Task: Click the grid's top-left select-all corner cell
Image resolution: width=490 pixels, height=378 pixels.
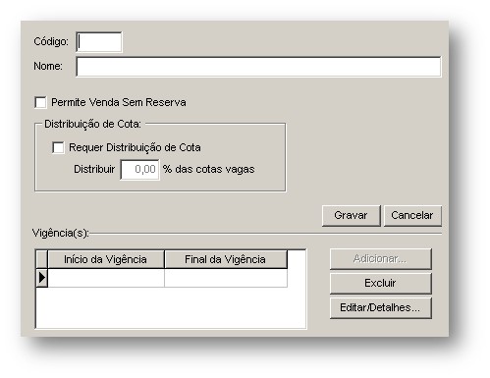Action: 41,259
